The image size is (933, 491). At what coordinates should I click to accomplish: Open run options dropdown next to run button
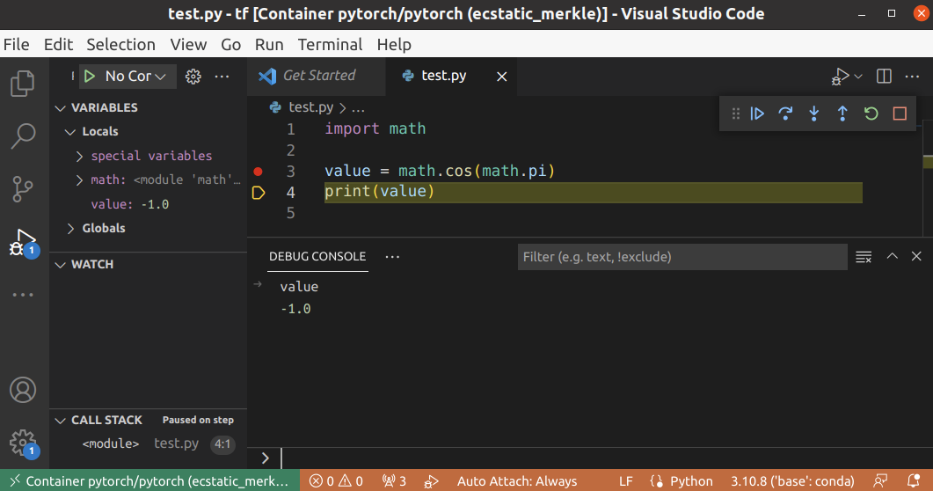pos(858,77)
